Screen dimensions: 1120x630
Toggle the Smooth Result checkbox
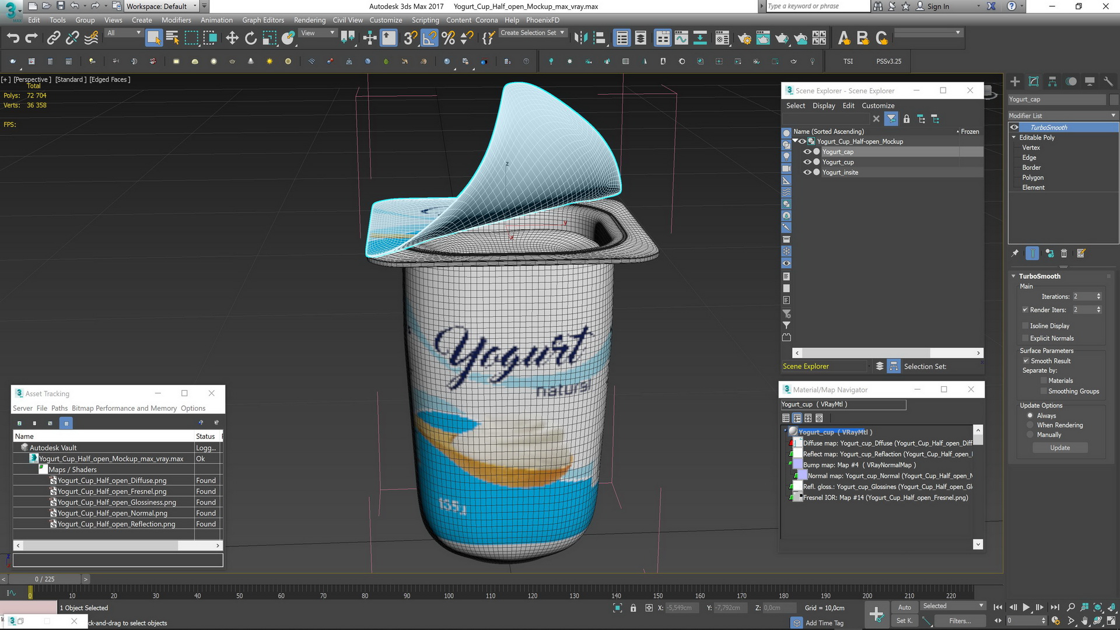point(1026,361)
